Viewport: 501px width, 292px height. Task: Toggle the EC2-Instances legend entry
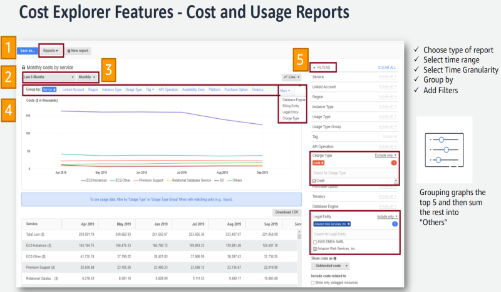[94, 180]
